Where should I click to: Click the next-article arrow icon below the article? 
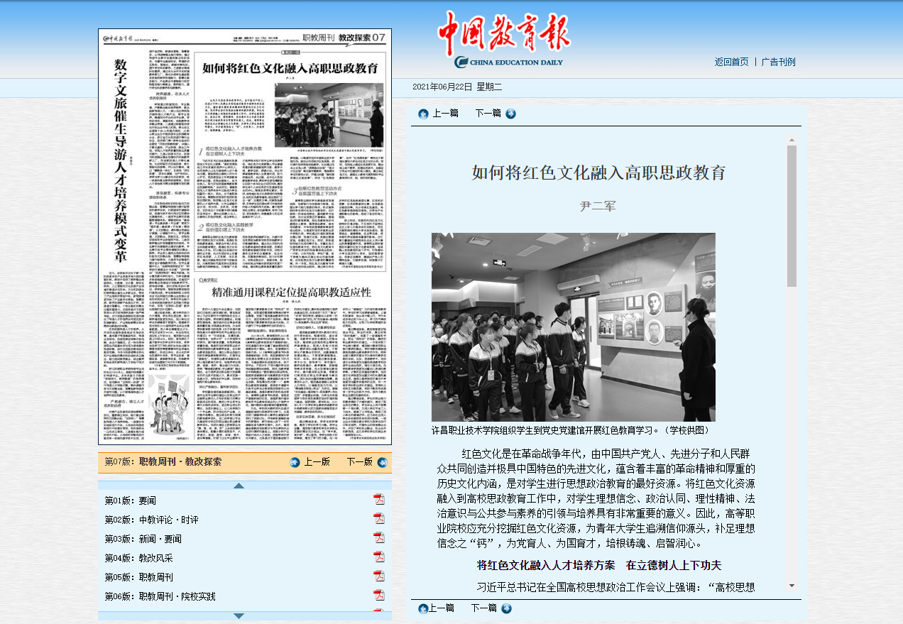[506, 608]
